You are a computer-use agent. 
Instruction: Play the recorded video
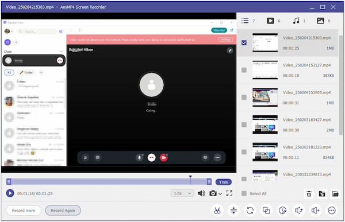click(10, 193)
